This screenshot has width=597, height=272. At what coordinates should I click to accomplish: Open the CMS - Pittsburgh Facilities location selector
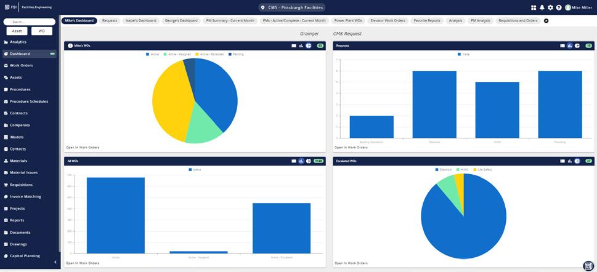coord(291,7)
